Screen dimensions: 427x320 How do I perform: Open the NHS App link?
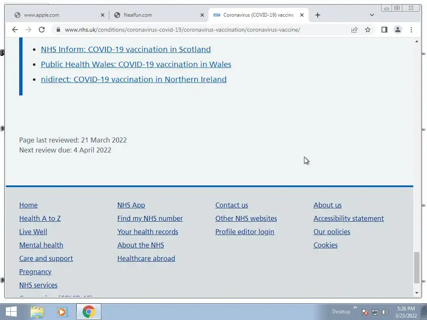click(131, 205)
